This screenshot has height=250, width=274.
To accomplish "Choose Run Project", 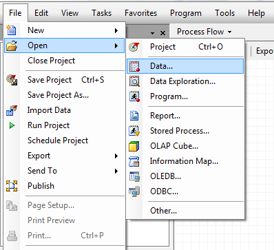I will pyautogui.click(x=65, y=125).
